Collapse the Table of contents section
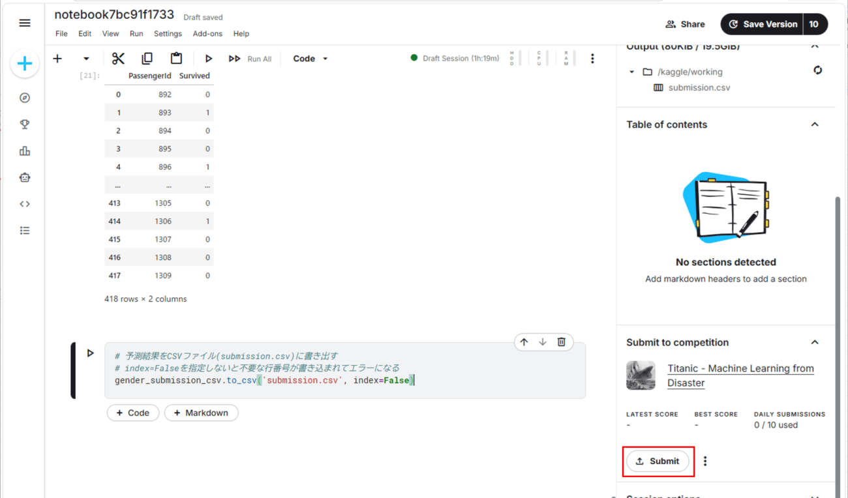Screen dimensions: 848x498 pos(815,124)
